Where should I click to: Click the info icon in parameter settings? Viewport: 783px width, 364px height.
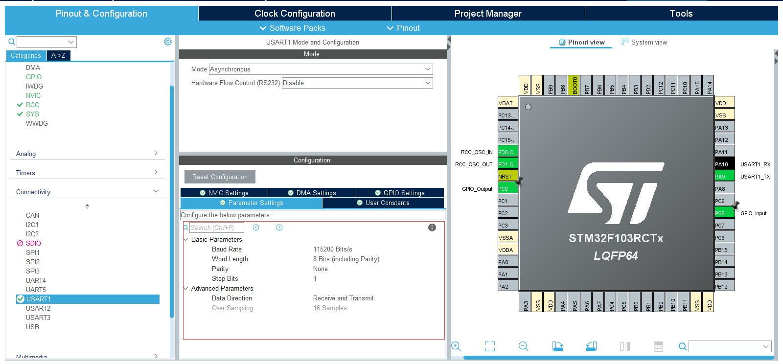click(432, 227)
